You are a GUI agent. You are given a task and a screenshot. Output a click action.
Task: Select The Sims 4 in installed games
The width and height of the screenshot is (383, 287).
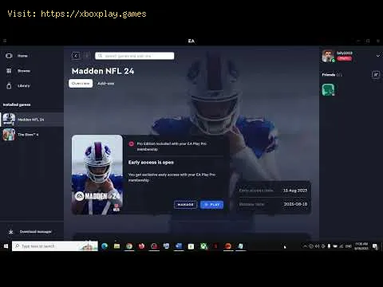tap(32, 135)
